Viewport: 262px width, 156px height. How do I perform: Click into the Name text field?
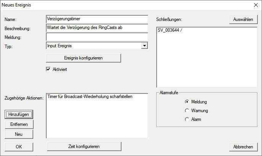97,19
